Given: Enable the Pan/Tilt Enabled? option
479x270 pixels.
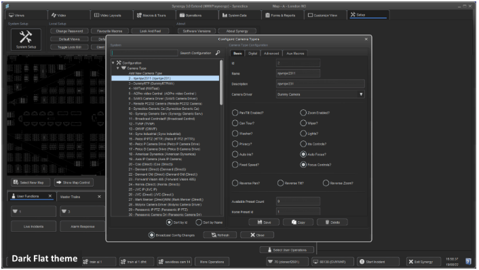Looking at the screenshot, I should coord(235,113).
